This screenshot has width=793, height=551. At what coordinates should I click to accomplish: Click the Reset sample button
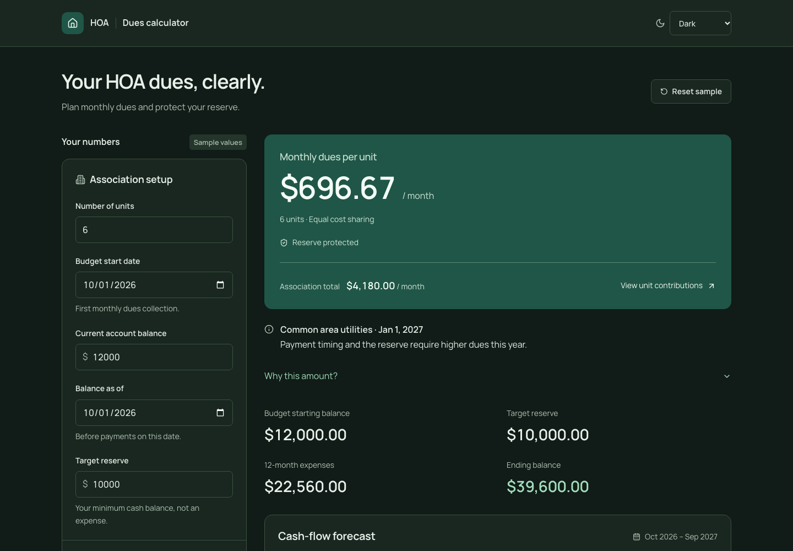pyautogui.click(x=691, y=91)
